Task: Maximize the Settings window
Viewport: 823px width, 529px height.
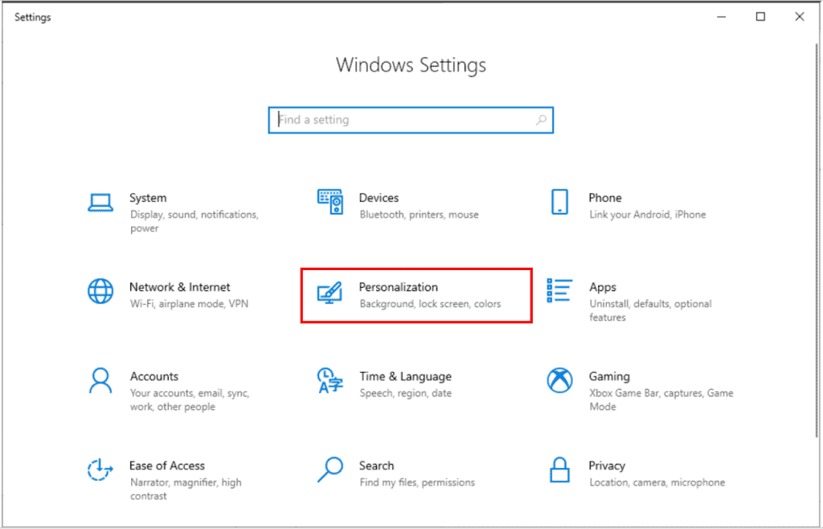Action: [760, 17]
